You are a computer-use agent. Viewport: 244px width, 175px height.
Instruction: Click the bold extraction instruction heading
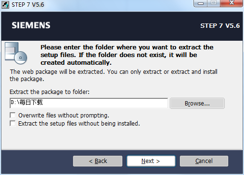pos(127,55)
